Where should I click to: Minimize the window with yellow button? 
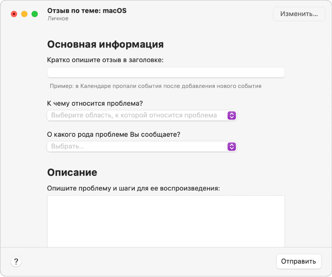24,14
